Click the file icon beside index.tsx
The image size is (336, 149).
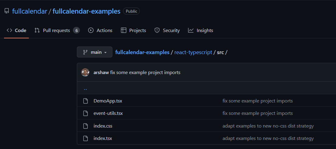click(x=85, y=138)
